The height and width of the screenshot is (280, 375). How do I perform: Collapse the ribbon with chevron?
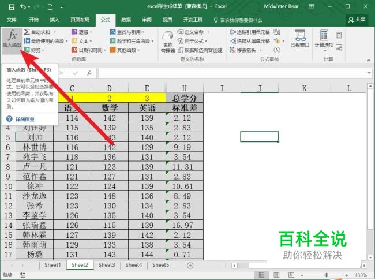click(369, 60)
